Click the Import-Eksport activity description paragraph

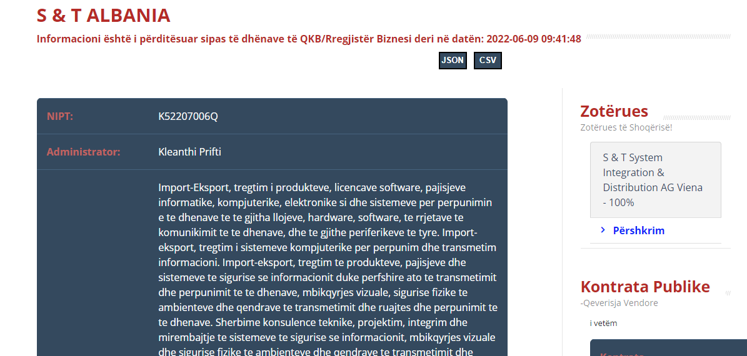(x=328, y=270)
